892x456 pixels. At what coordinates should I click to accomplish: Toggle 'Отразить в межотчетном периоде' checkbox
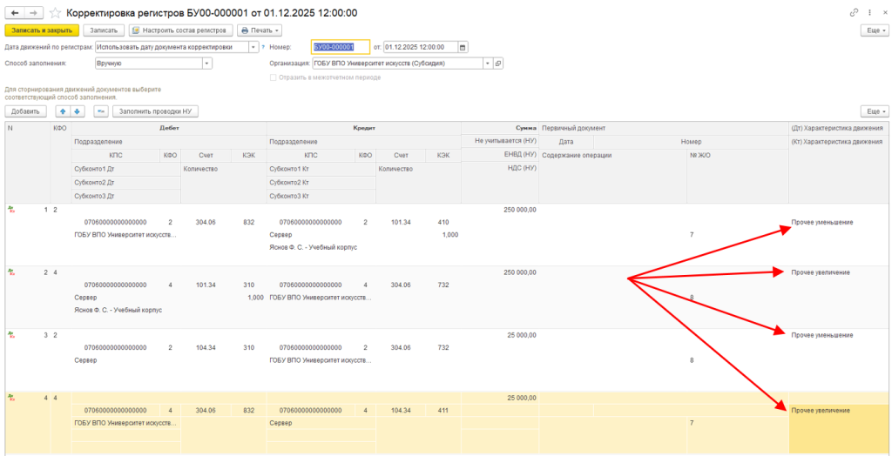(x=273, y=77)
